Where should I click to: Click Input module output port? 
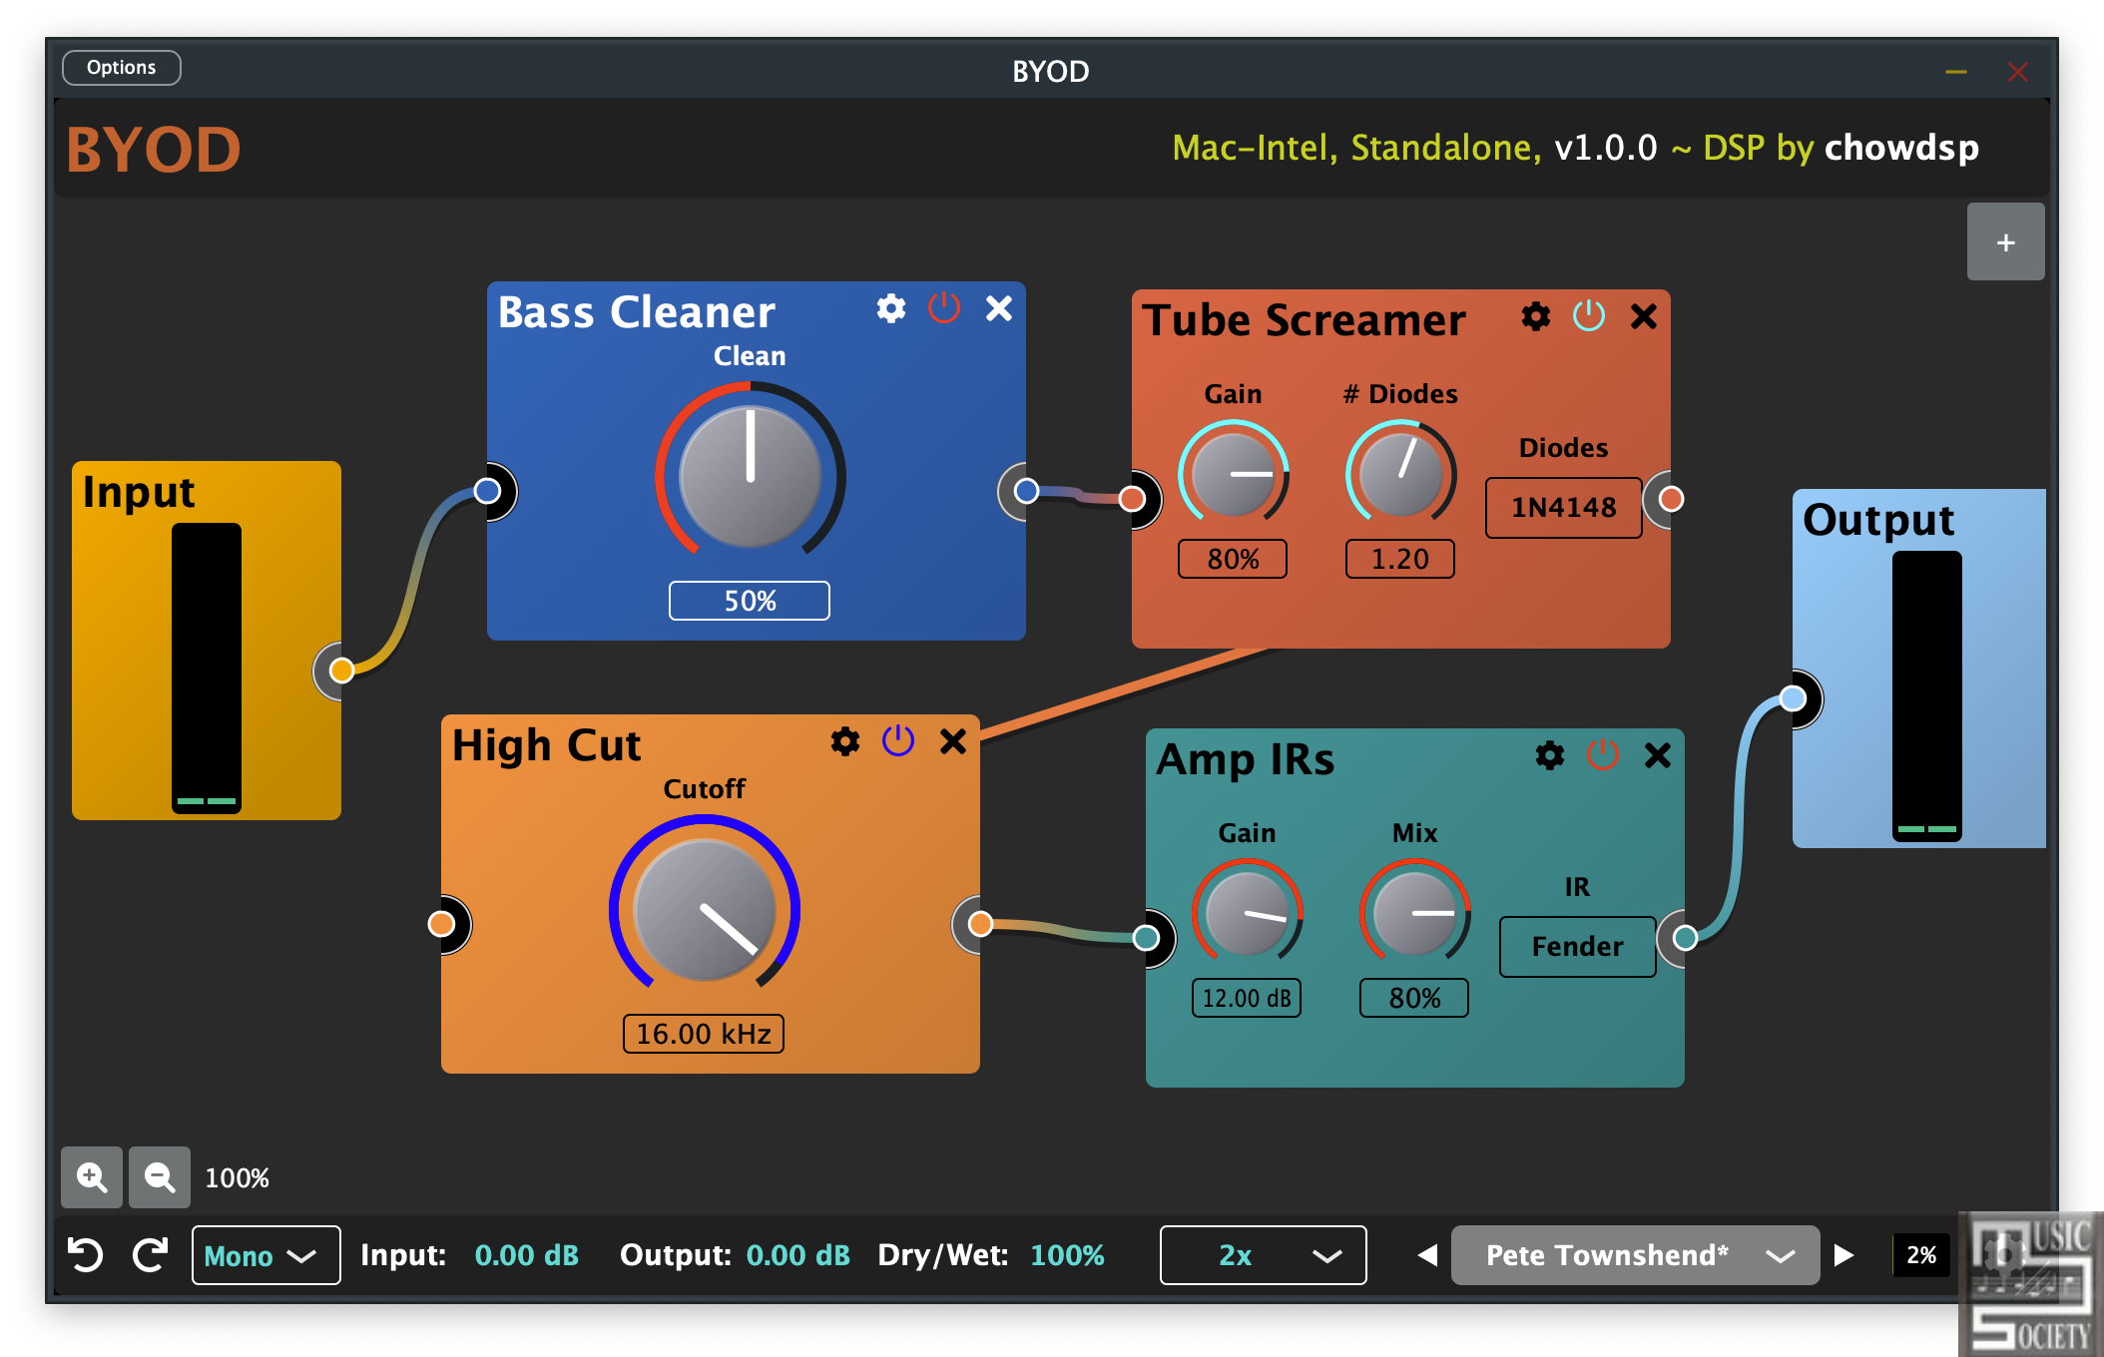pos(341,671)
